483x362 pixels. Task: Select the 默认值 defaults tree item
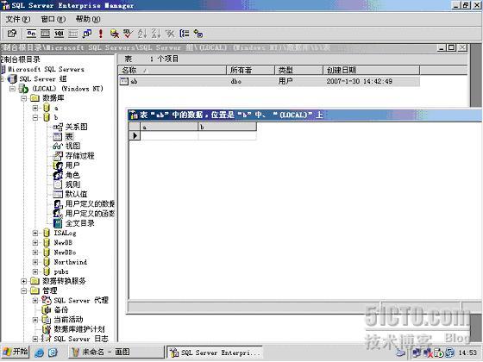click(x=77, y=194)
